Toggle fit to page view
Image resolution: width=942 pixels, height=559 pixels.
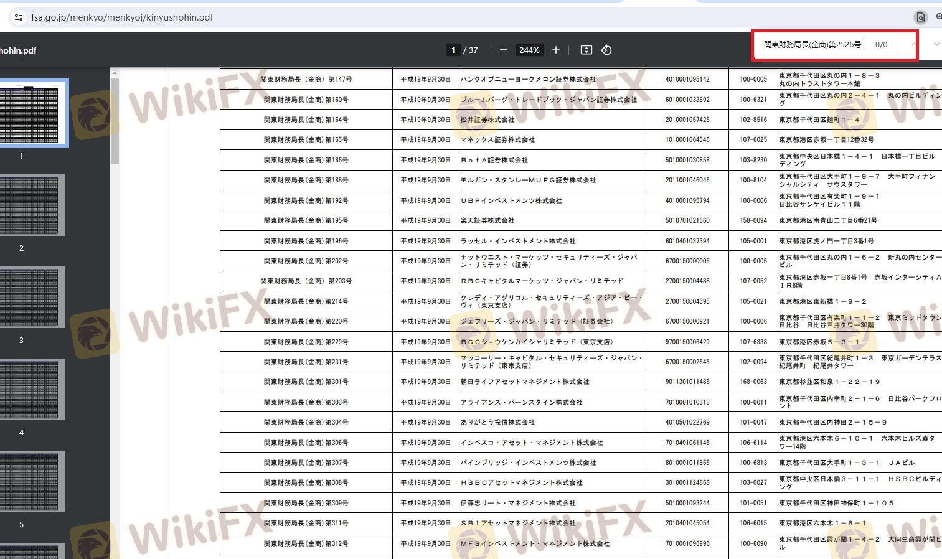[x=586, y=50]
